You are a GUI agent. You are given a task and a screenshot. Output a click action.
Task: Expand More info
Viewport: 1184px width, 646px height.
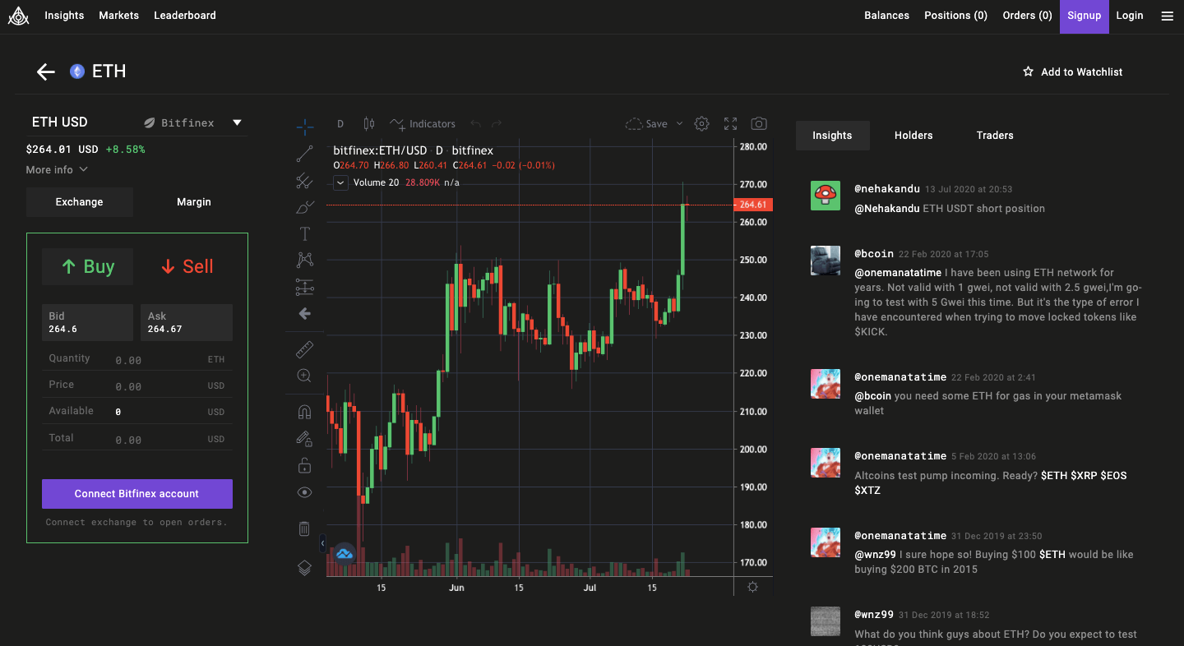click(57, 170)
